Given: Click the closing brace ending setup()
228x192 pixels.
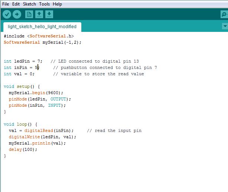Looking at the screenshot, I should tap(5, 112).
